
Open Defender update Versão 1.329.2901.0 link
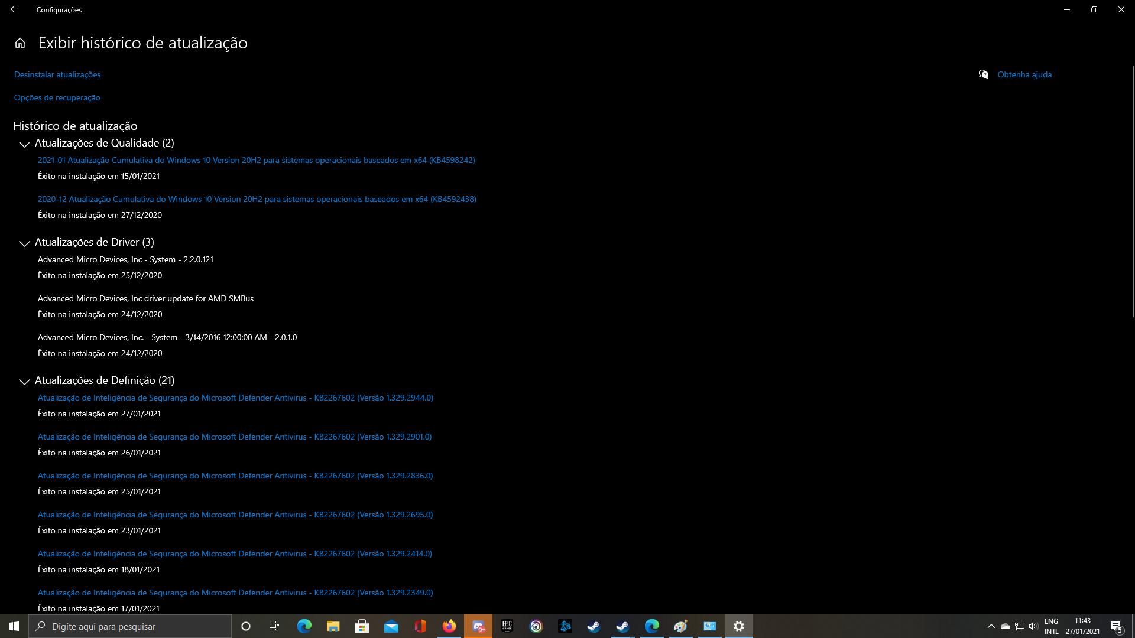point(235,437)
